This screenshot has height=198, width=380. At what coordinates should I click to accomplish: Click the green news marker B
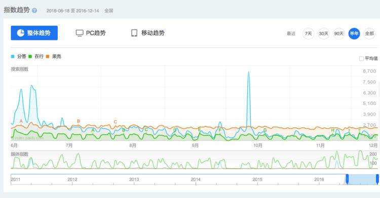coord(124,130)
